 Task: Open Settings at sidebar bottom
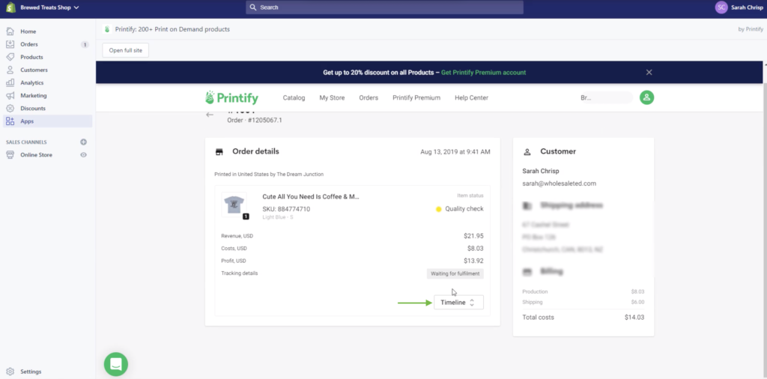(x=31, y=372)
